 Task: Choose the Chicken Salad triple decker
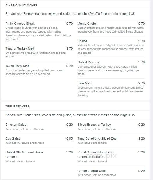(16, 125)
